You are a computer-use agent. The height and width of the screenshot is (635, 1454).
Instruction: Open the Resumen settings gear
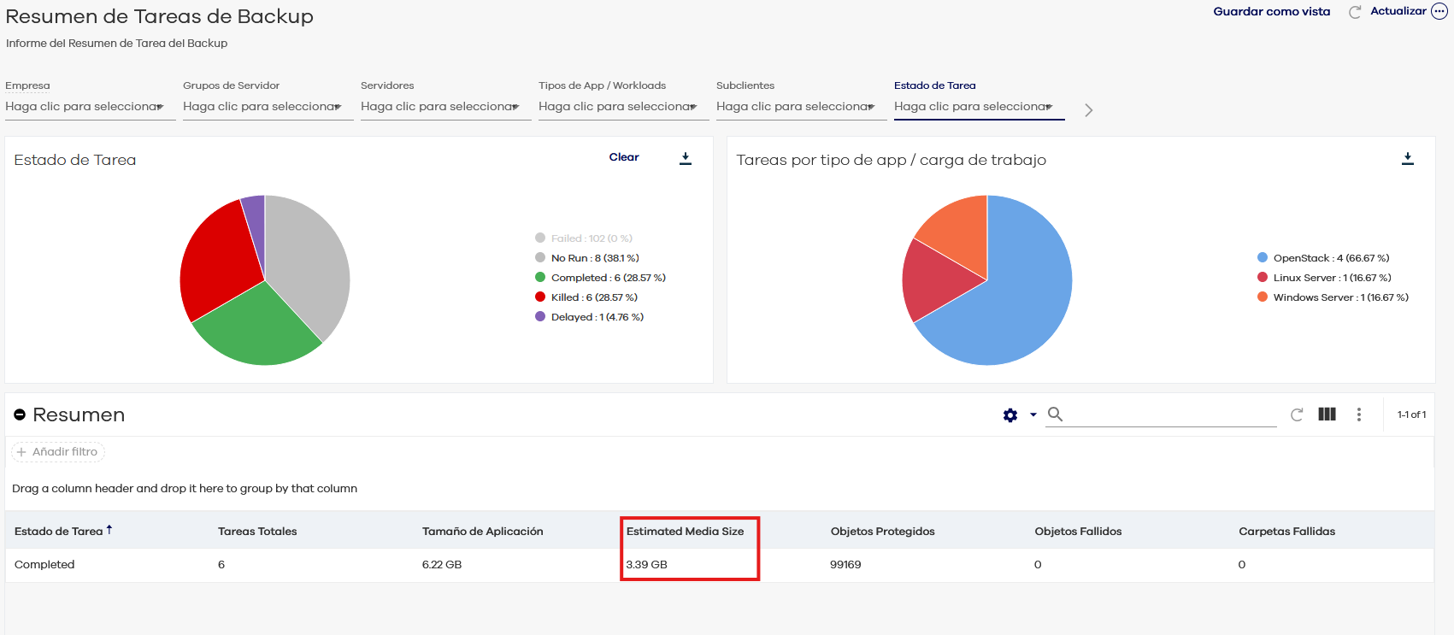point(1010,415)
